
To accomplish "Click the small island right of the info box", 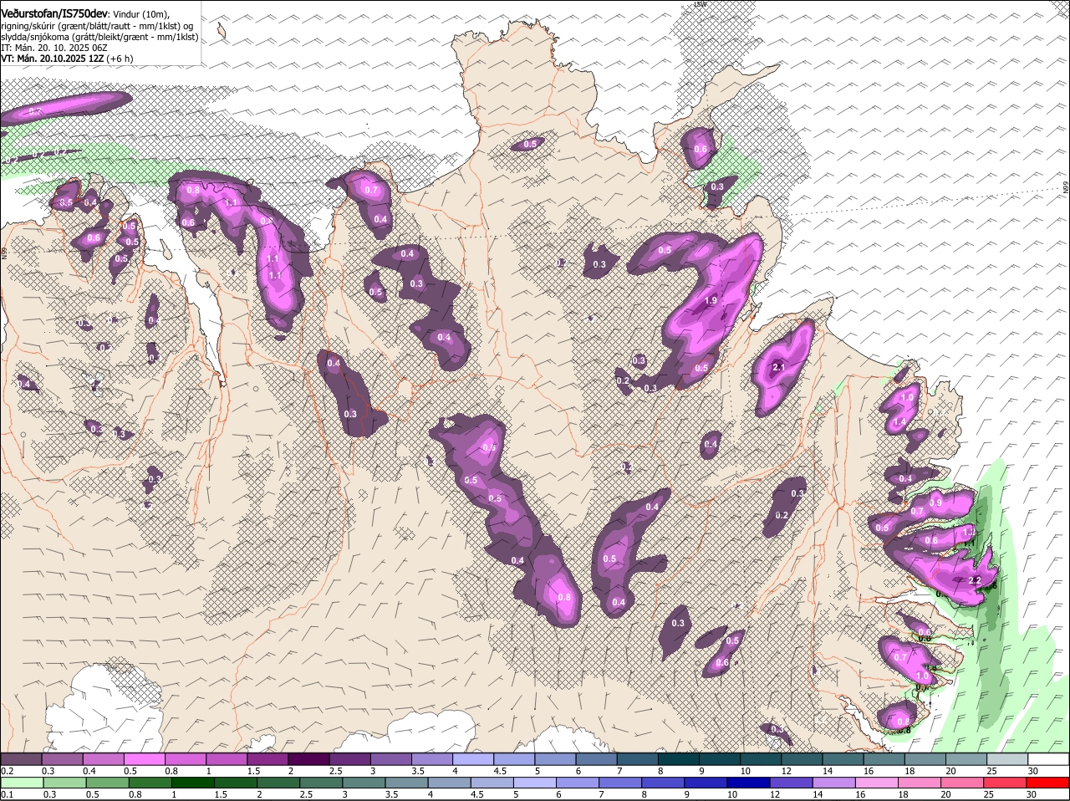I will pos(222,31).
